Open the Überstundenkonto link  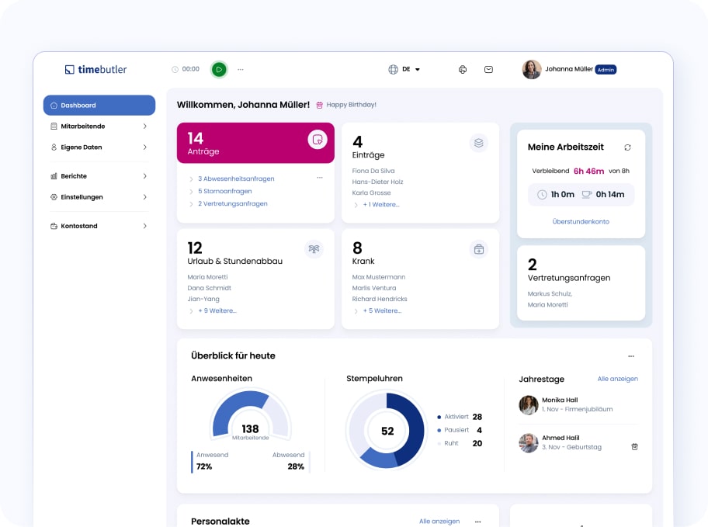tap(581, 221)
